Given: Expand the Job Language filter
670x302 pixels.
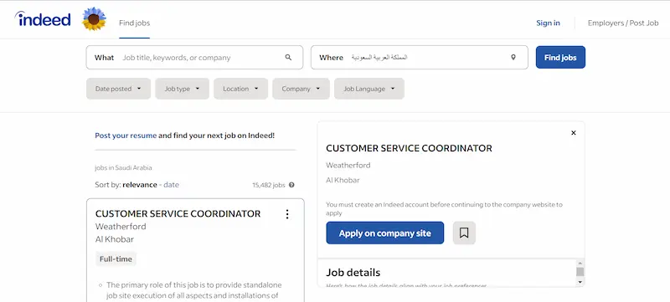Looking at the screenshot, I should click(369, 89).
